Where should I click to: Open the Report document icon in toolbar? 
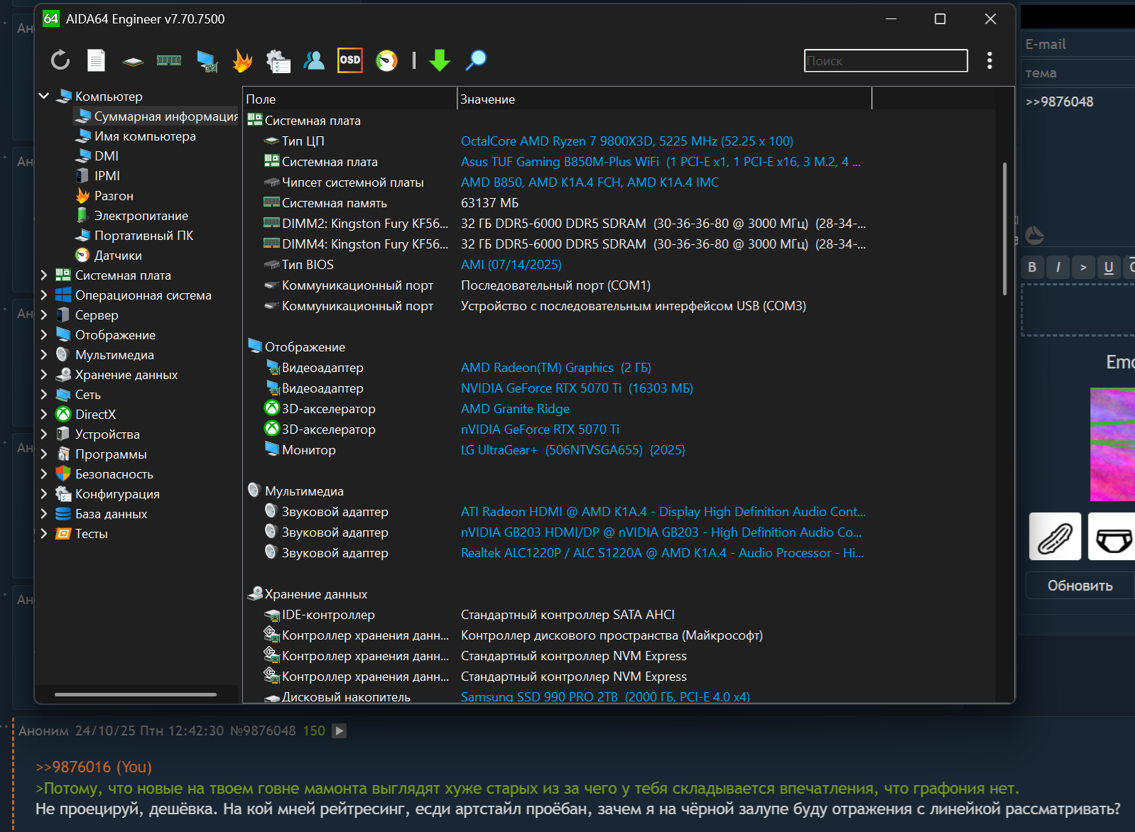tap(96, 60)
